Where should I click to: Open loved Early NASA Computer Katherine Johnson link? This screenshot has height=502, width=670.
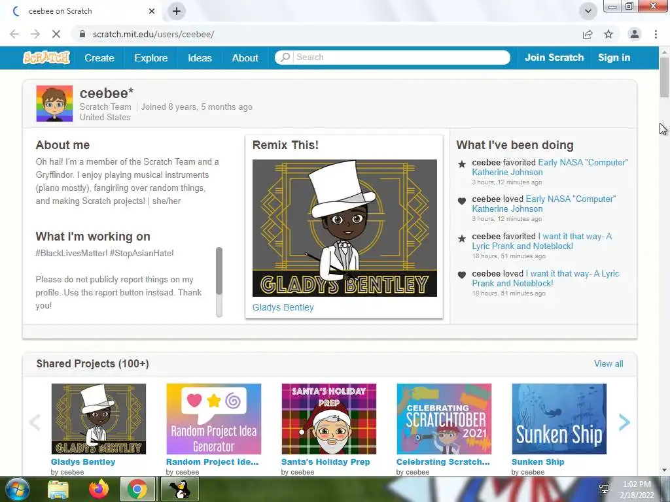544,204
